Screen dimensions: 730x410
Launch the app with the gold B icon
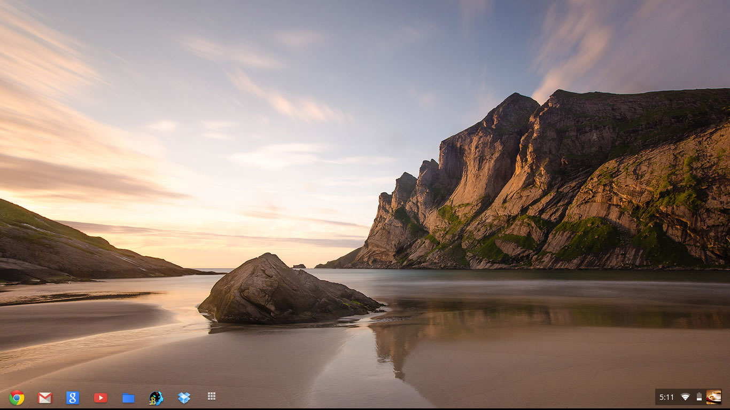pos(156,398)
